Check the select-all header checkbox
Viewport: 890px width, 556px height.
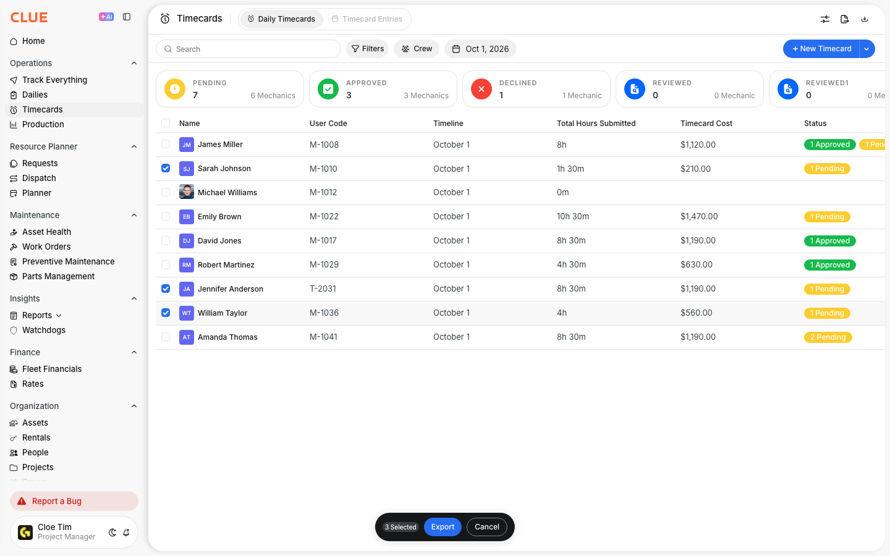(166, 123)
